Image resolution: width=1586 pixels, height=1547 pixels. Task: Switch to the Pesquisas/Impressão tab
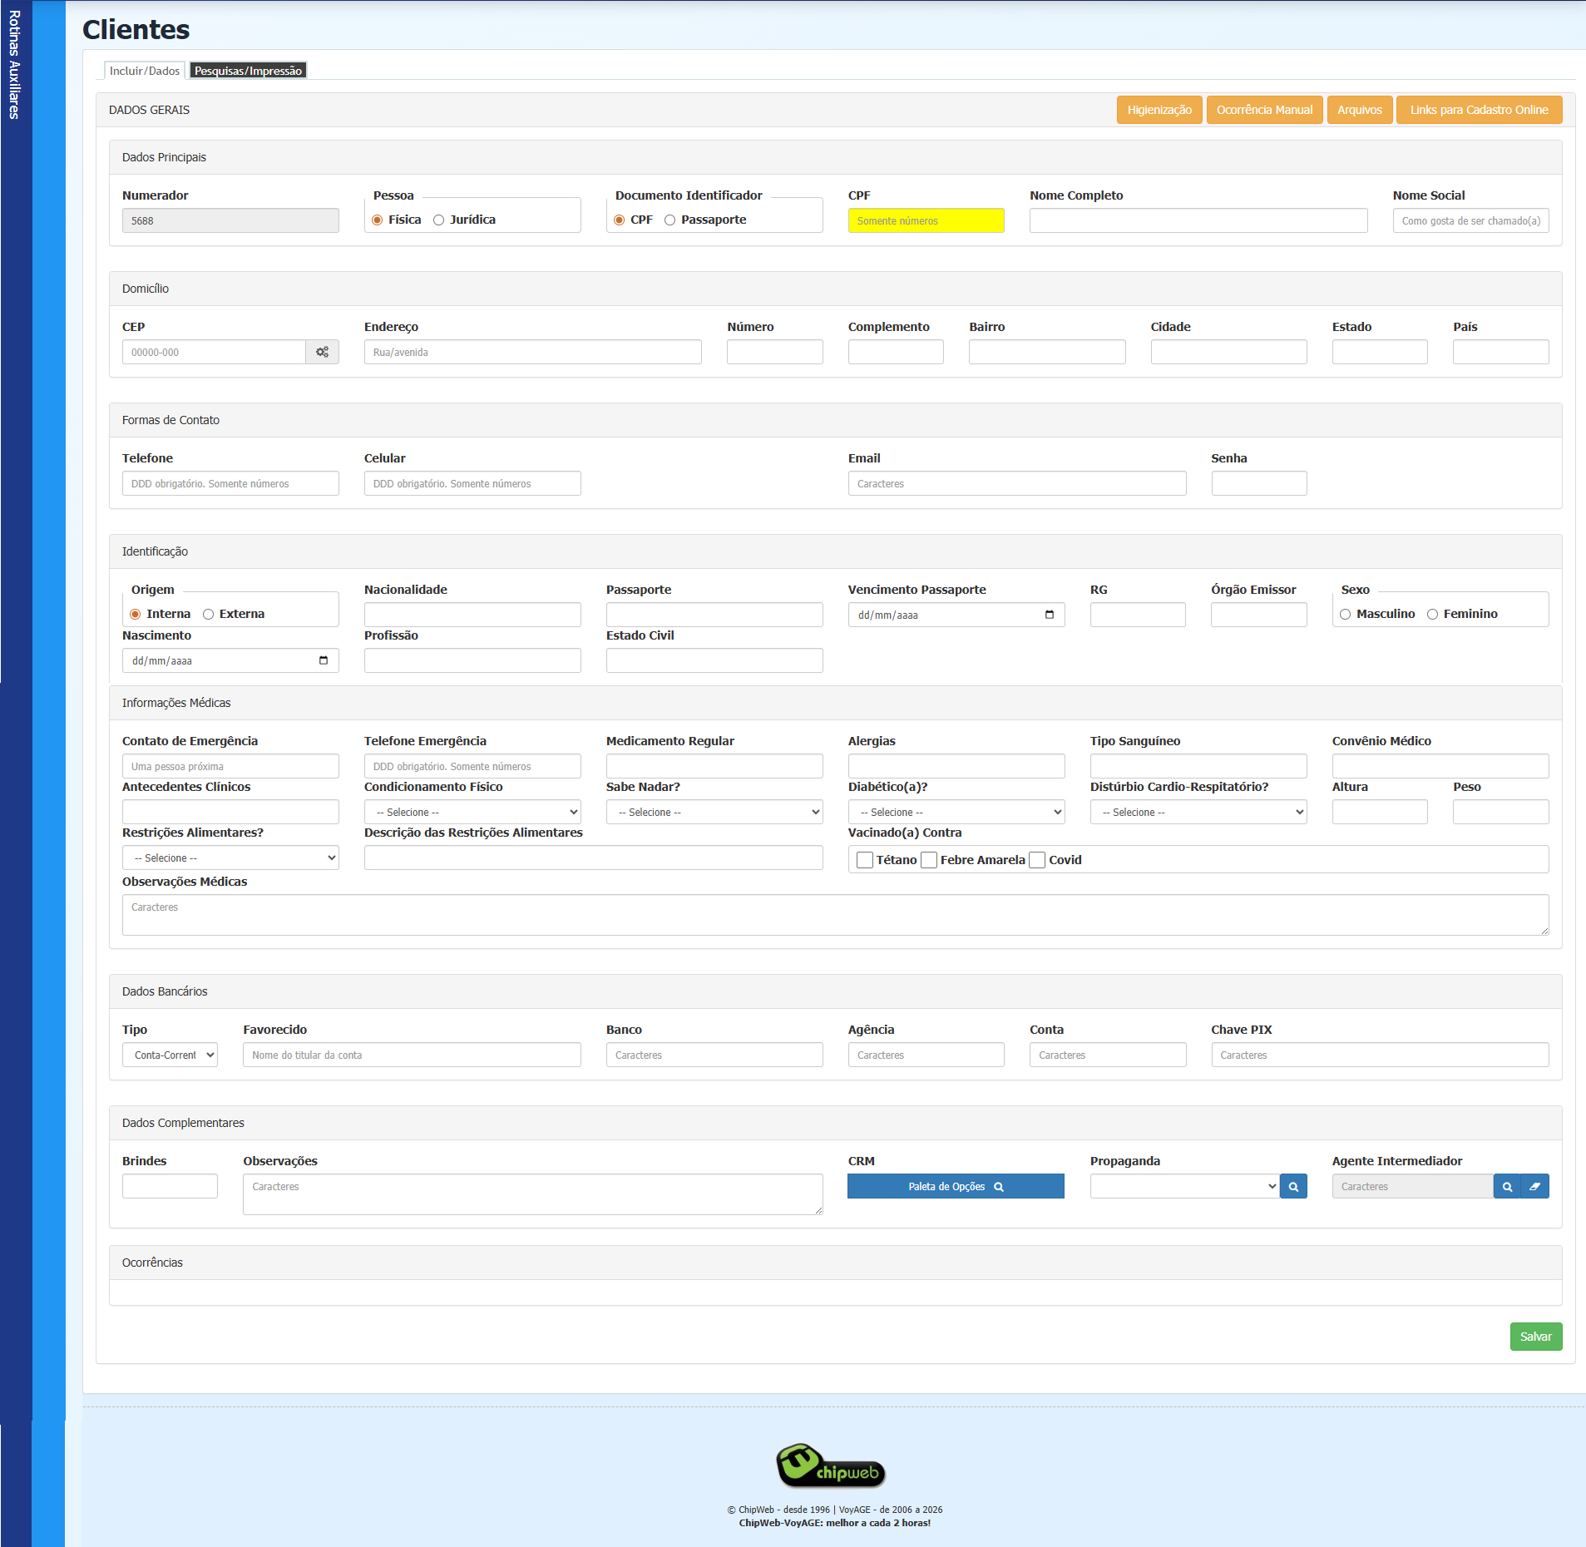tap(248, 71)
